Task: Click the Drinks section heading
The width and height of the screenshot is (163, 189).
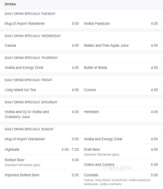Action: (x=10, y=4)
